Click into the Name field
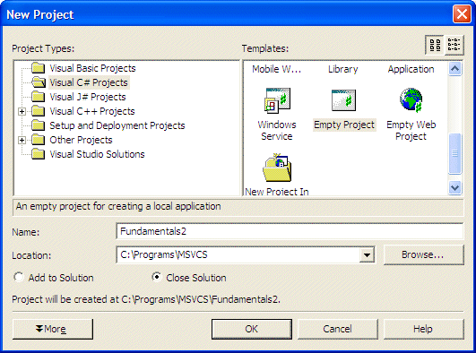Viewport: 476px width, 353px height. click(290, 231)
